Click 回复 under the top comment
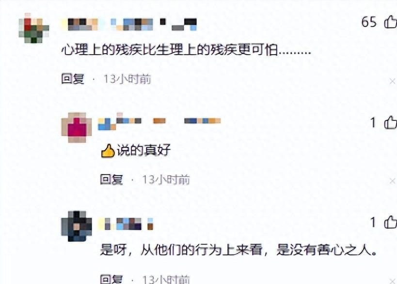 point(73,79)
